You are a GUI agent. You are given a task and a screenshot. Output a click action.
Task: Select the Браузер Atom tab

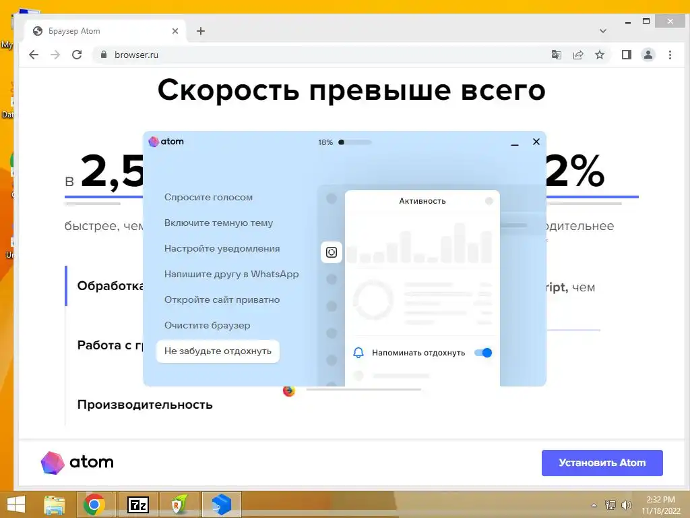[x=106, y=31]
